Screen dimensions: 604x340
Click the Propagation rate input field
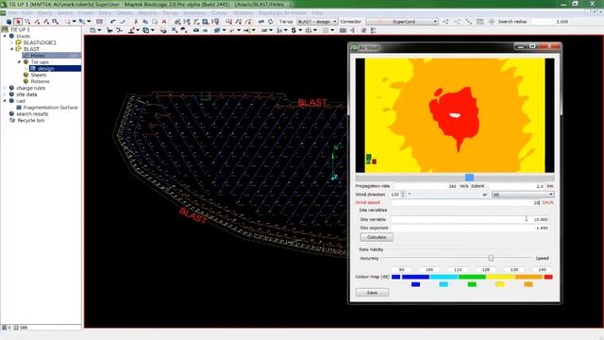pos(426,186)
